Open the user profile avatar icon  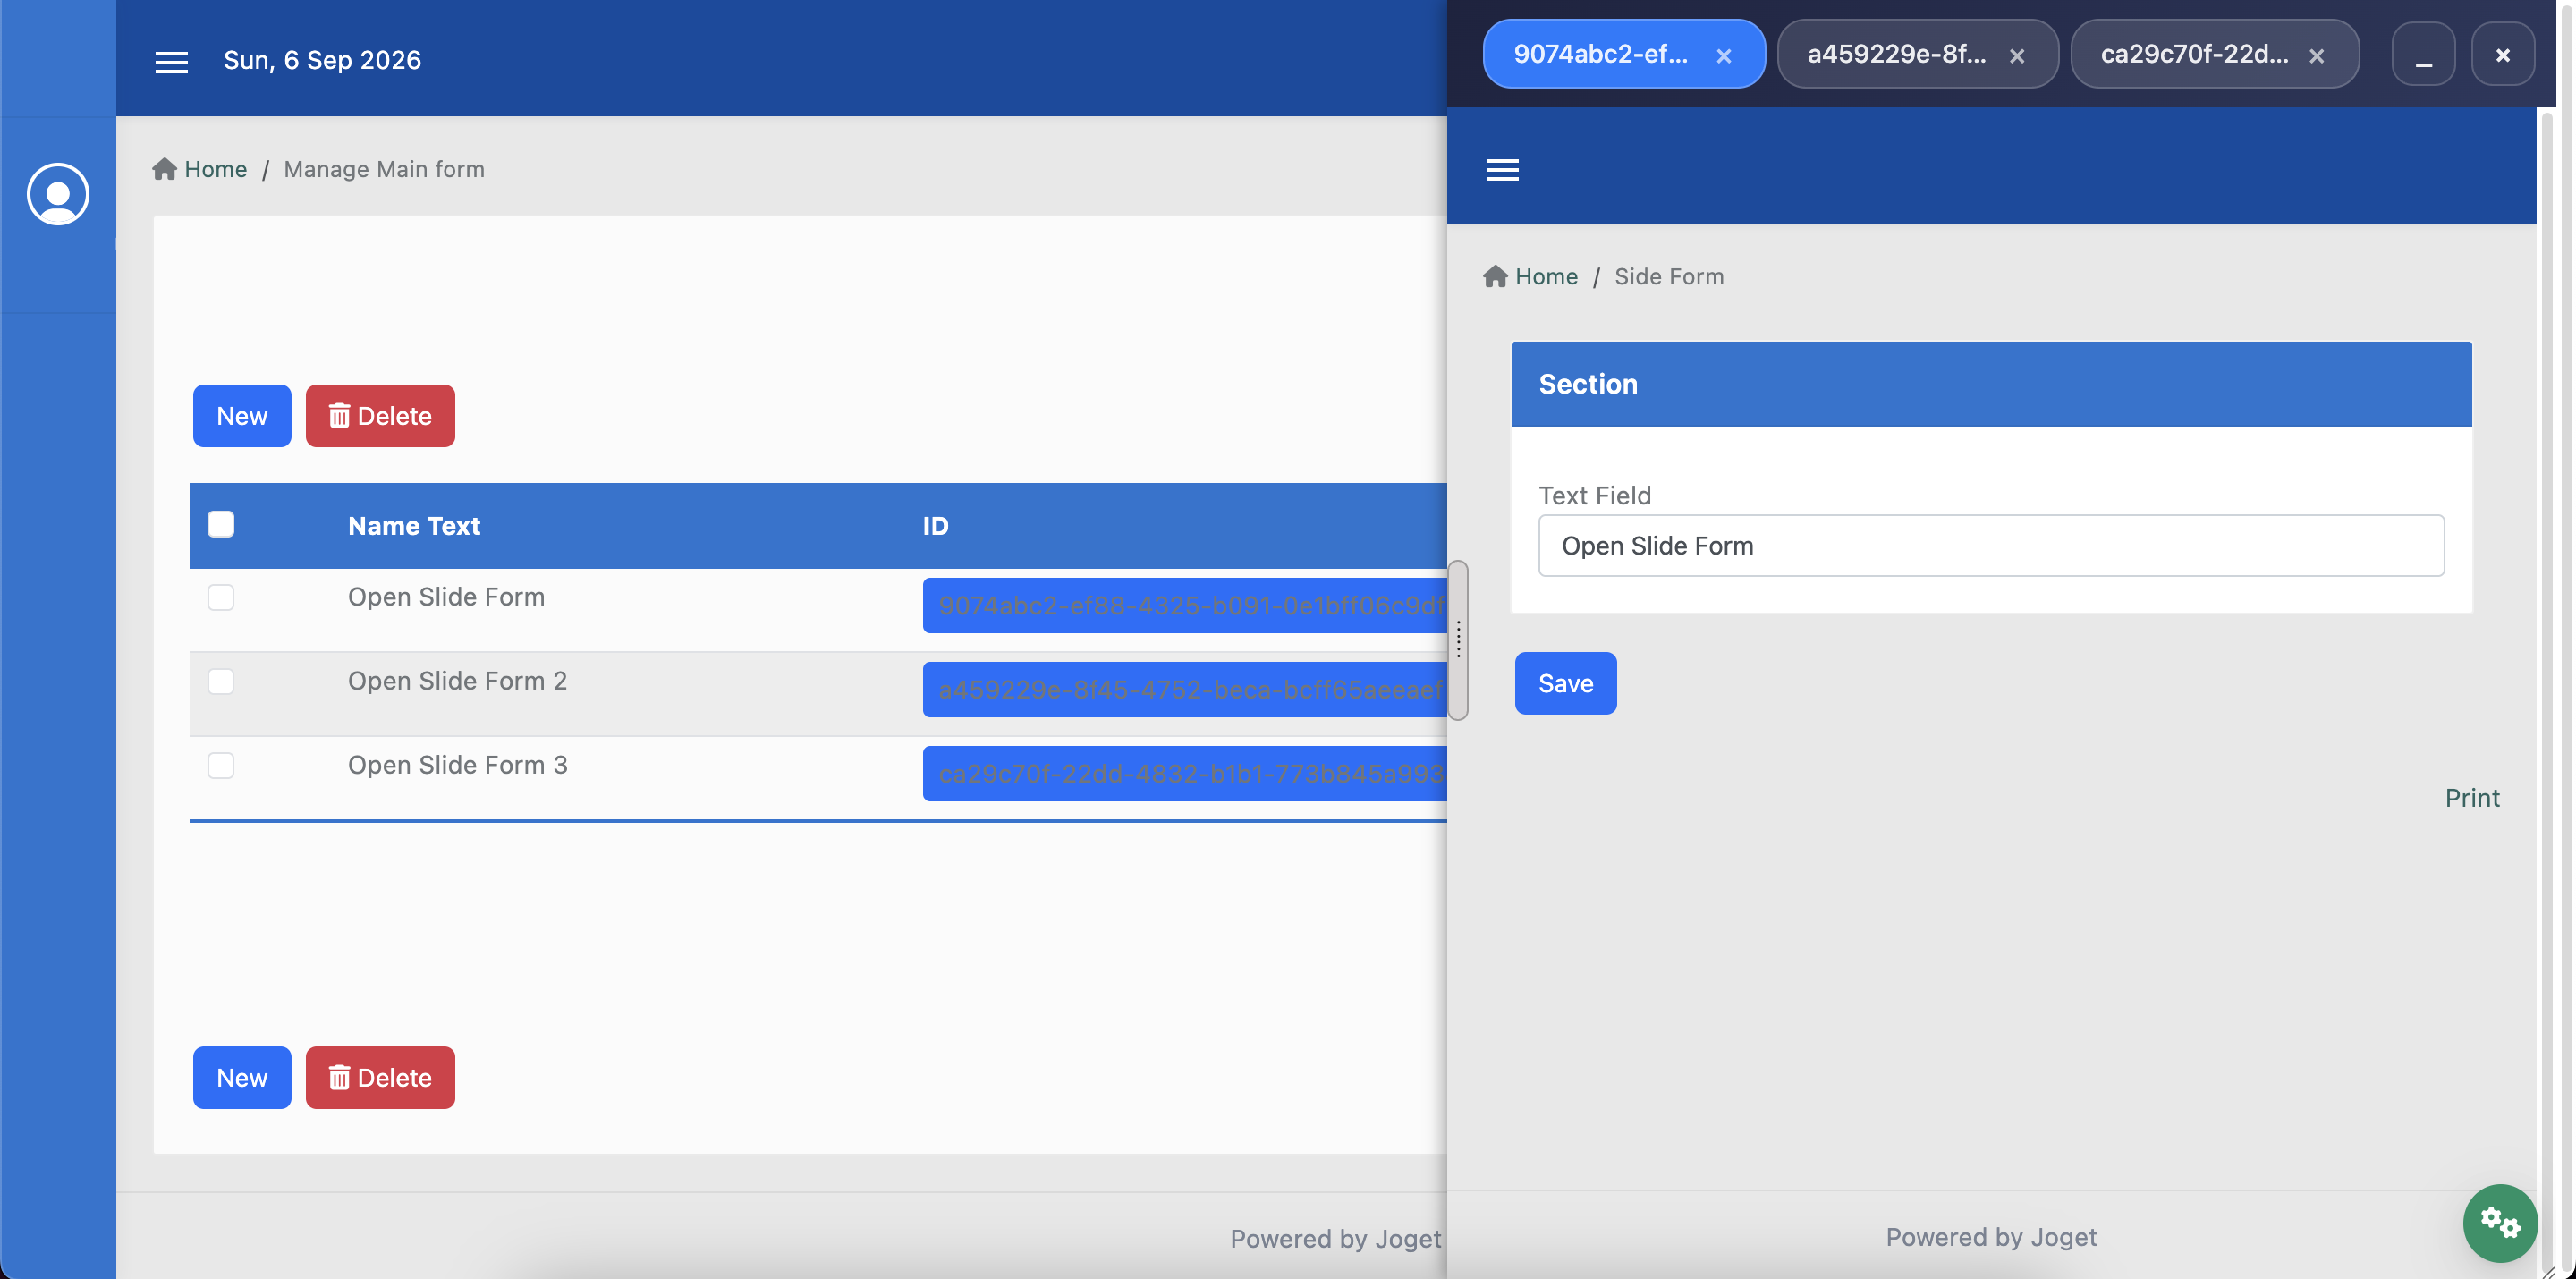tap(58, 193)
